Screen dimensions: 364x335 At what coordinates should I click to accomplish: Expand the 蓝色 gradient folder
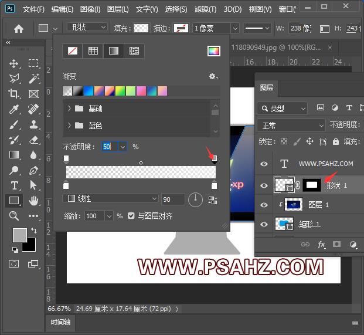click(x=69, y=126)
